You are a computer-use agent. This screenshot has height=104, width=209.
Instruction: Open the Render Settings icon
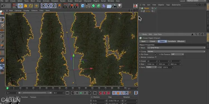coord(76,6)
